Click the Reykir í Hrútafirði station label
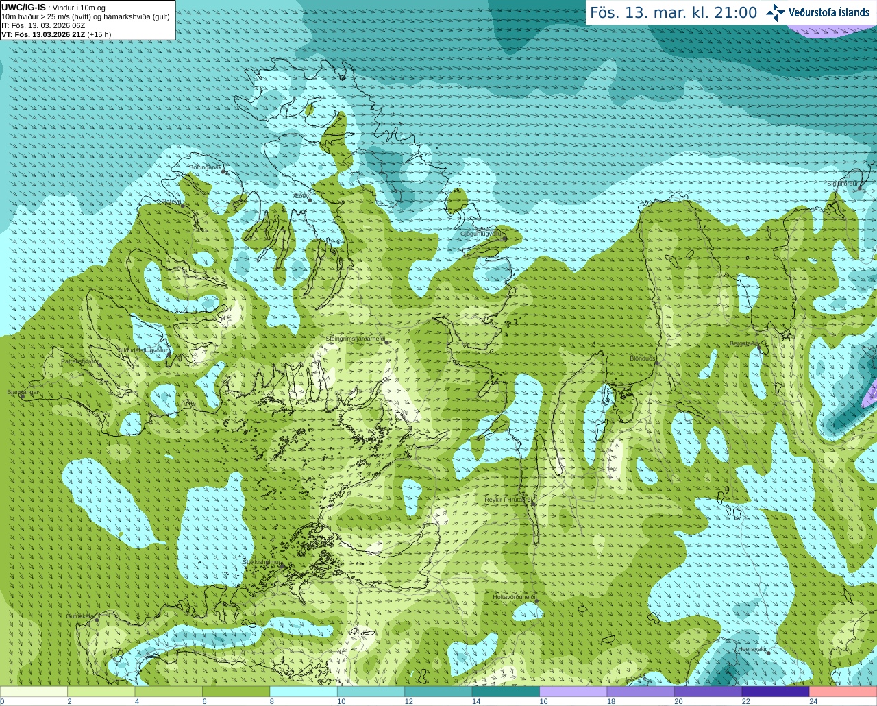 [508, 500]
